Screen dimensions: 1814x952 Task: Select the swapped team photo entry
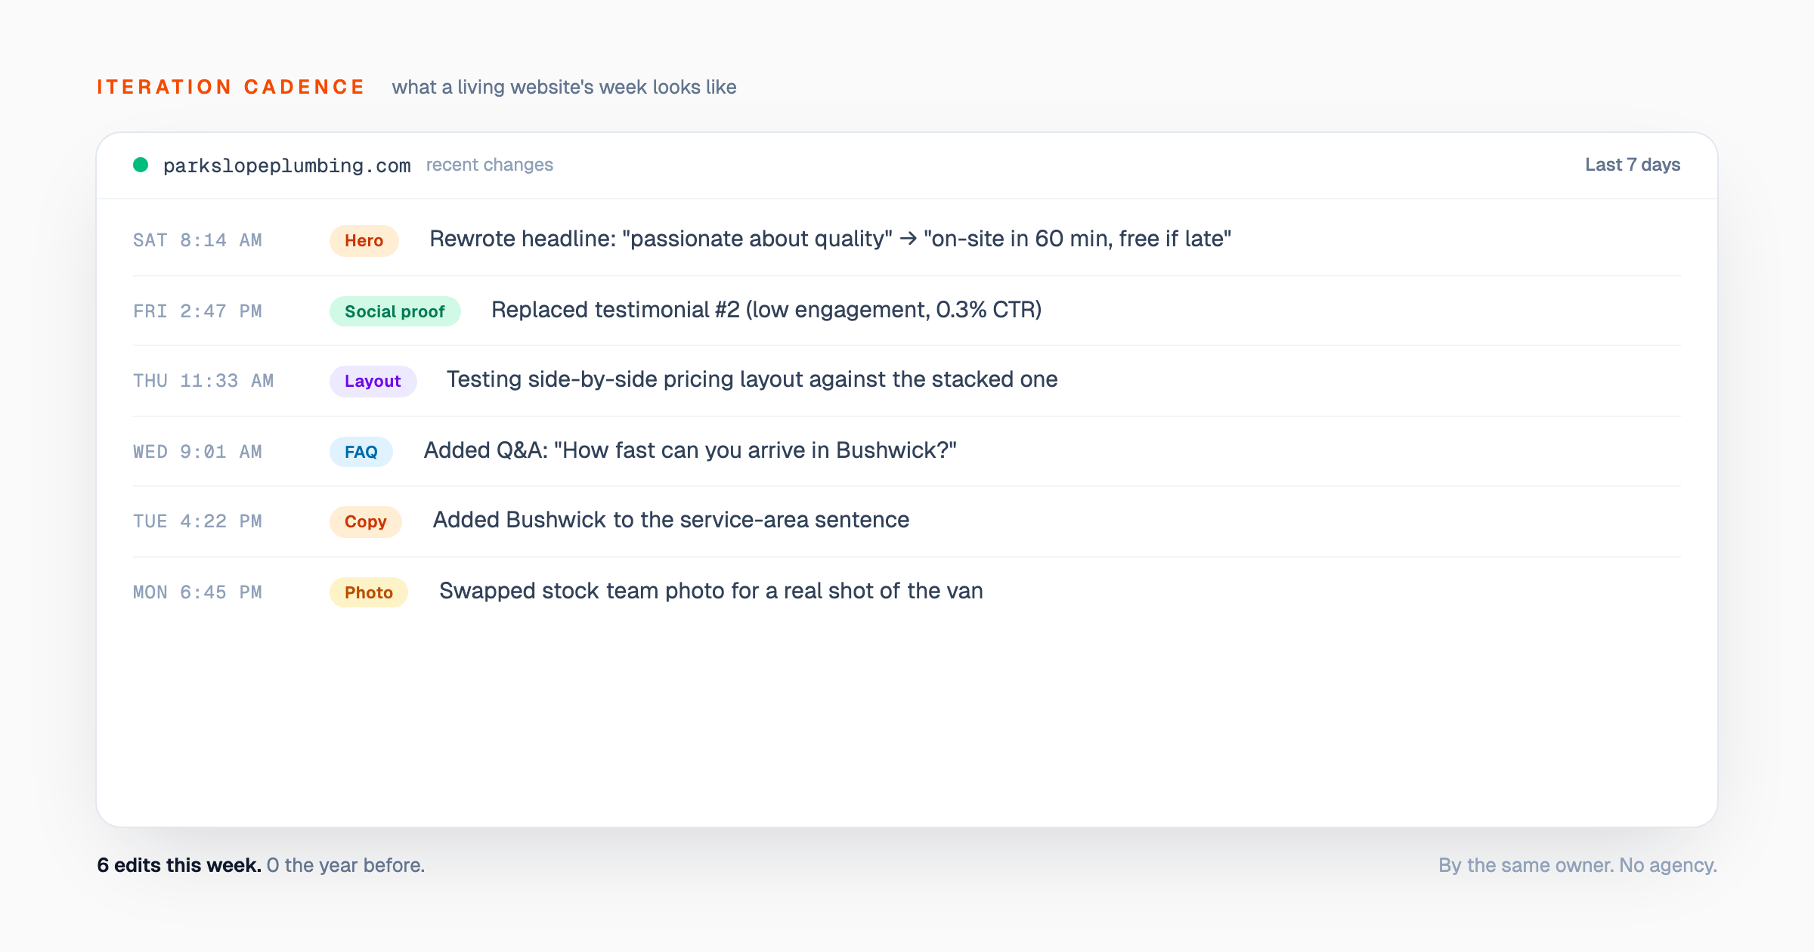710,591
